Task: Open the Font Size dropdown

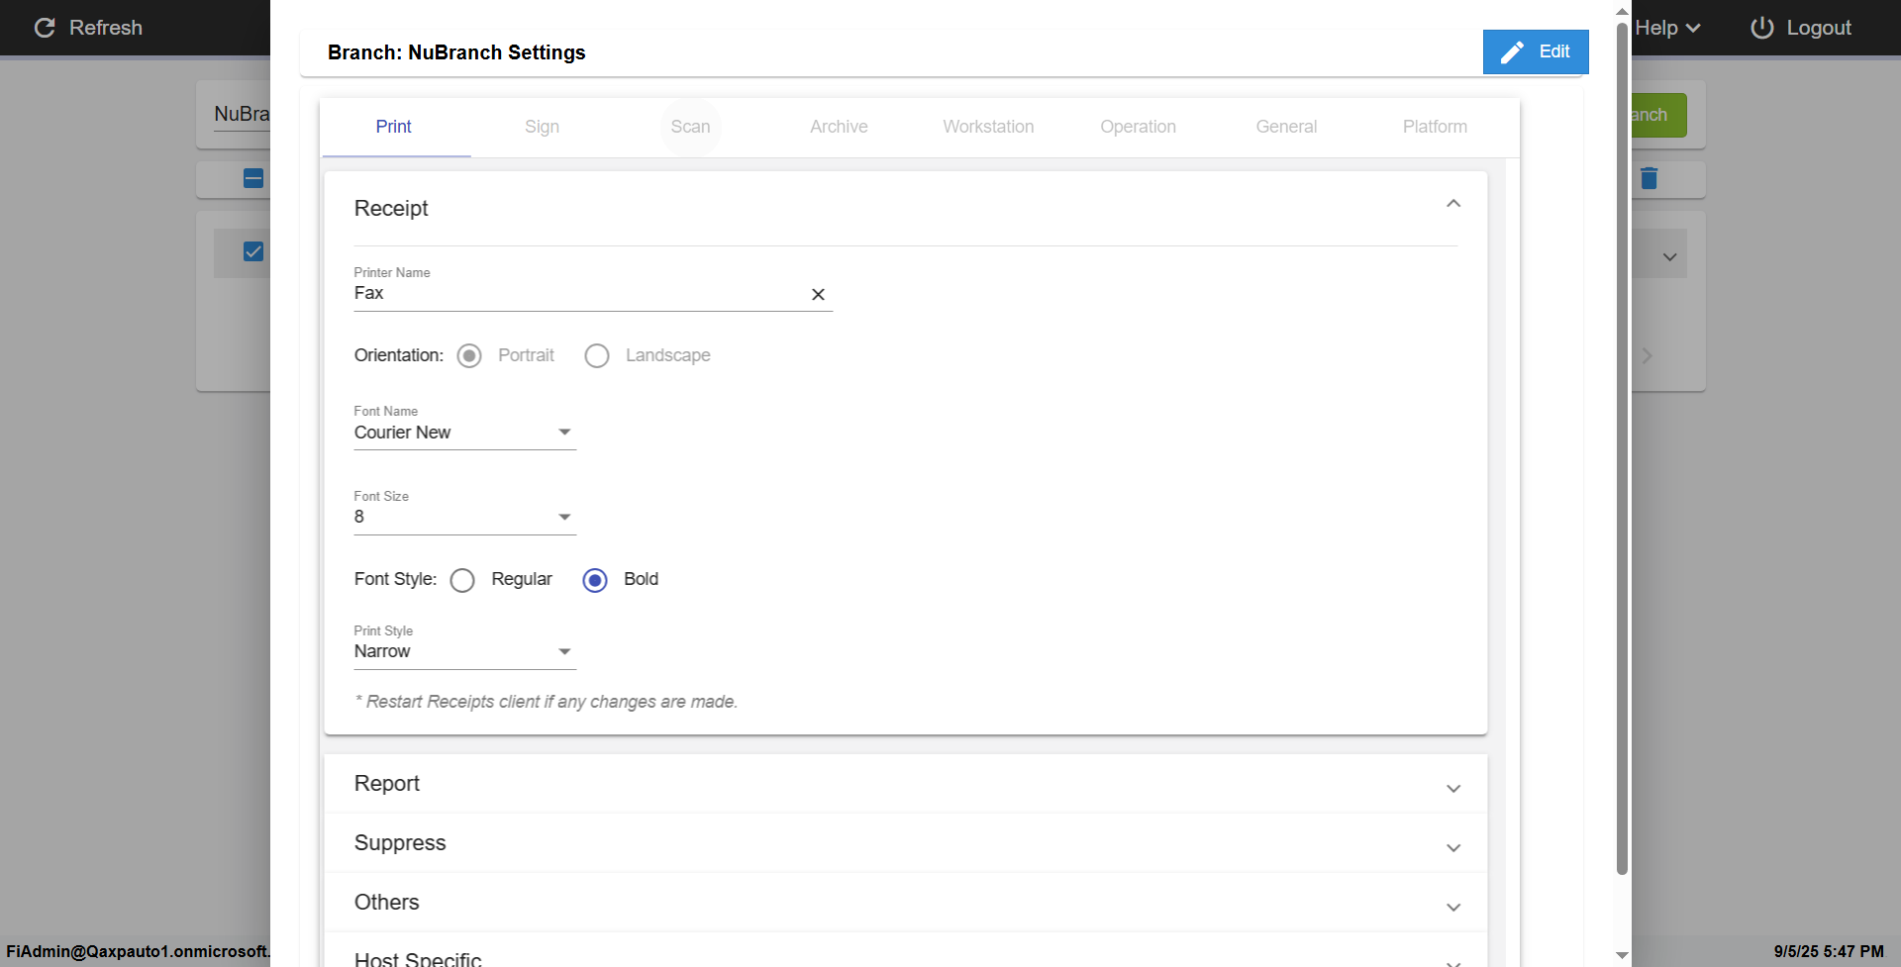Action: [x=464, y=517]
